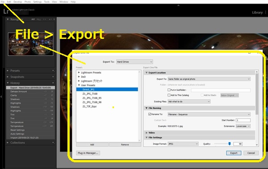Open the Export To Hard Drive dropdown
The height and width of the screenshot is (169, 268).
[134, 62]
